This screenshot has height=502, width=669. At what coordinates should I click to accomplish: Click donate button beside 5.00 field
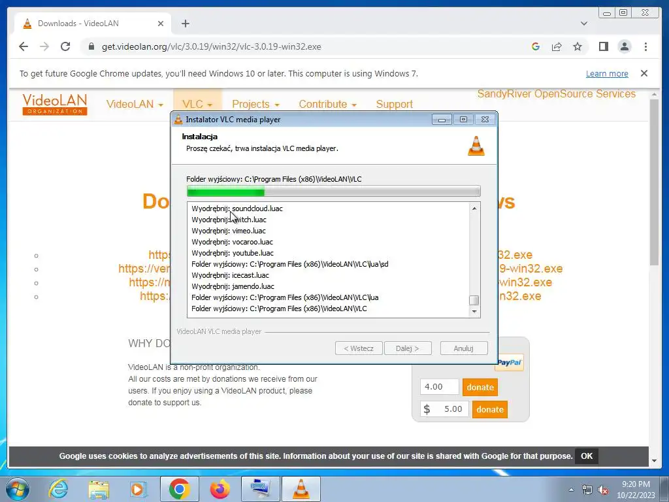tap(490, 409)
